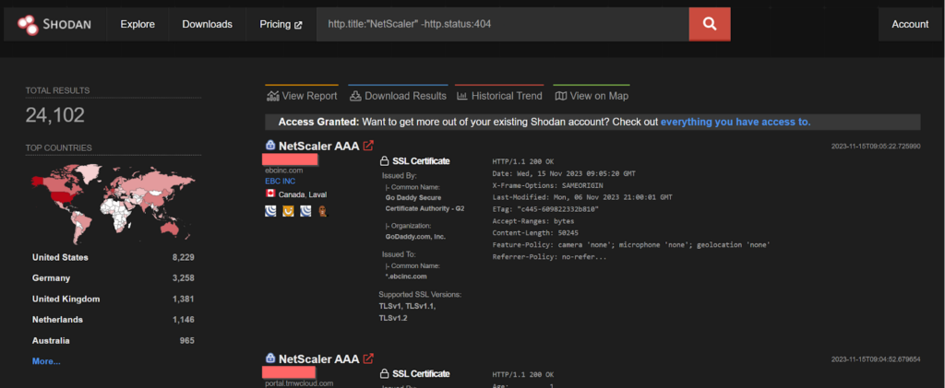The image size is (945, 388).
Task: Open the Pricing external link
Action: [x=281, y=24]
